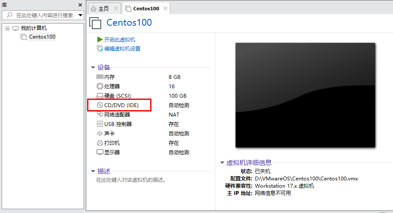Open the 打印机 device entry

pos(112,143)
